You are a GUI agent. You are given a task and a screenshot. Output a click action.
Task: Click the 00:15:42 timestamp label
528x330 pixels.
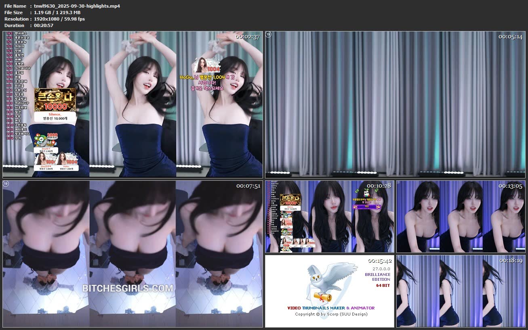[x=380, y=261]
